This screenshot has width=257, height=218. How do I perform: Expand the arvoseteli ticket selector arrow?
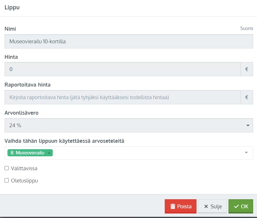(x=246, y=152)
